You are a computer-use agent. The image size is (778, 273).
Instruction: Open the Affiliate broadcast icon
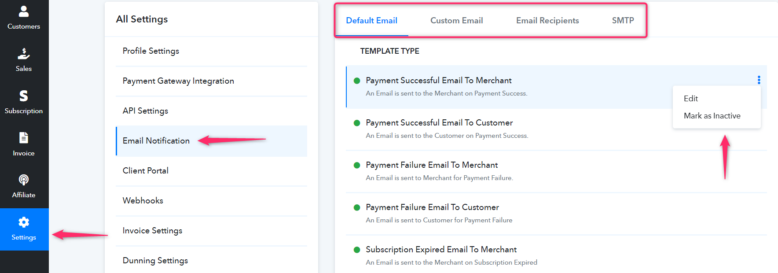[x=24, y=180]
